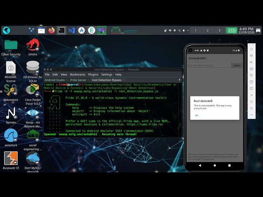Image resolution: width=263 pixels, height=197 pixels.
Task: Click the tray volume speaker icon
Action: [170, 30]
